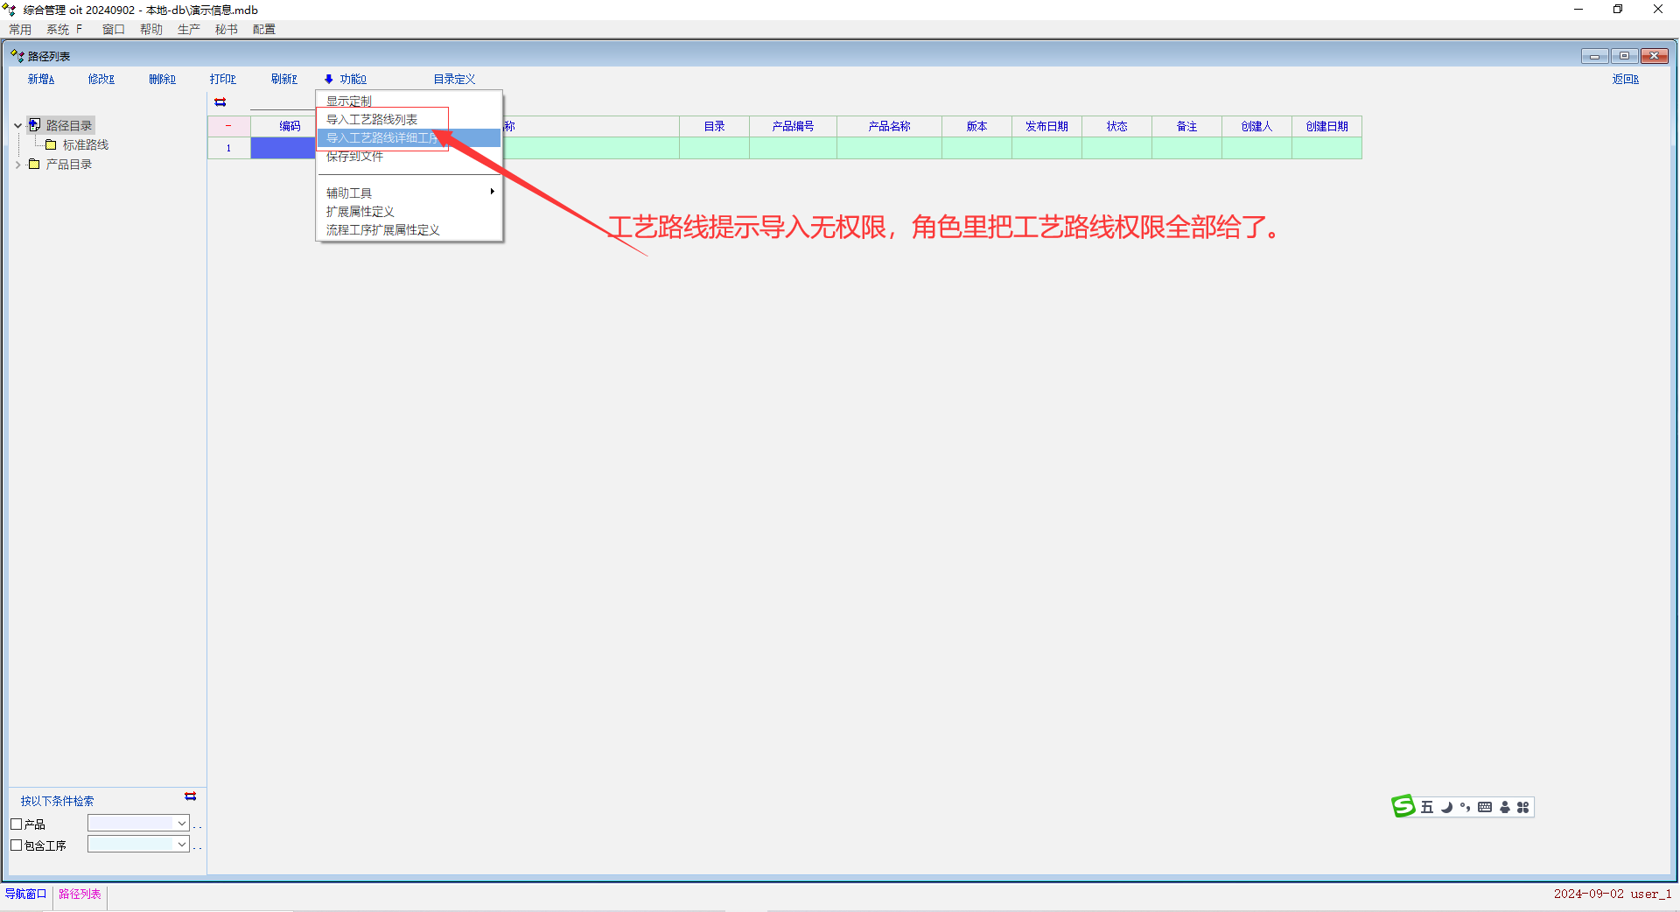The width and height of the screenshot is (1680, 912).
Task: Open the 产品 combo box dropdown
Action: [182, 824]
